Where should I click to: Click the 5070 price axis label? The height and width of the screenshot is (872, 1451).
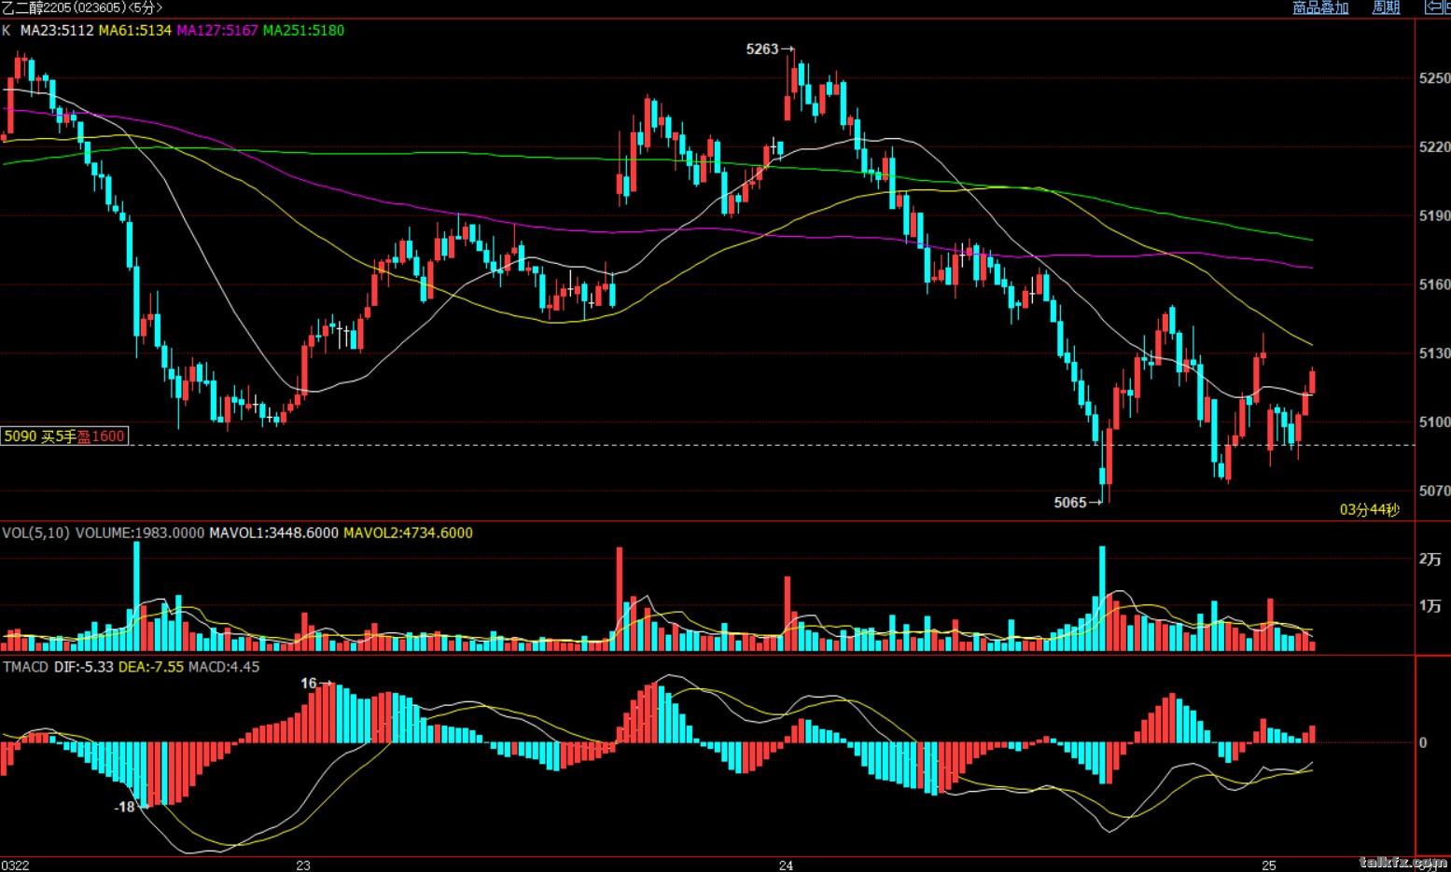point(1434,491)
